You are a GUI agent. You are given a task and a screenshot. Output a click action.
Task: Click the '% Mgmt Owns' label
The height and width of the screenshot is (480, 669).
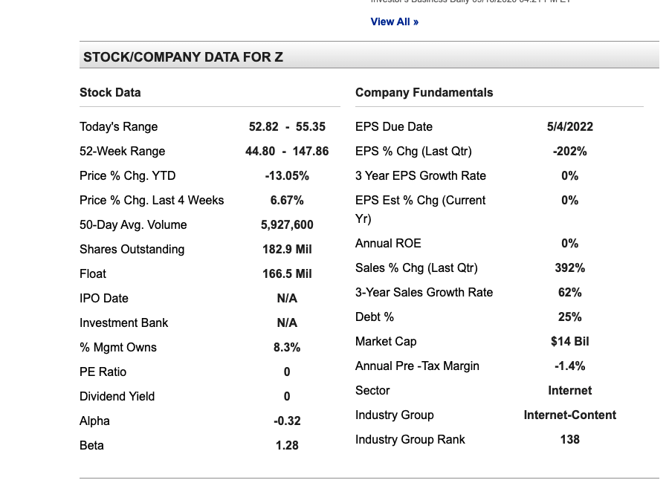[118, 347]
